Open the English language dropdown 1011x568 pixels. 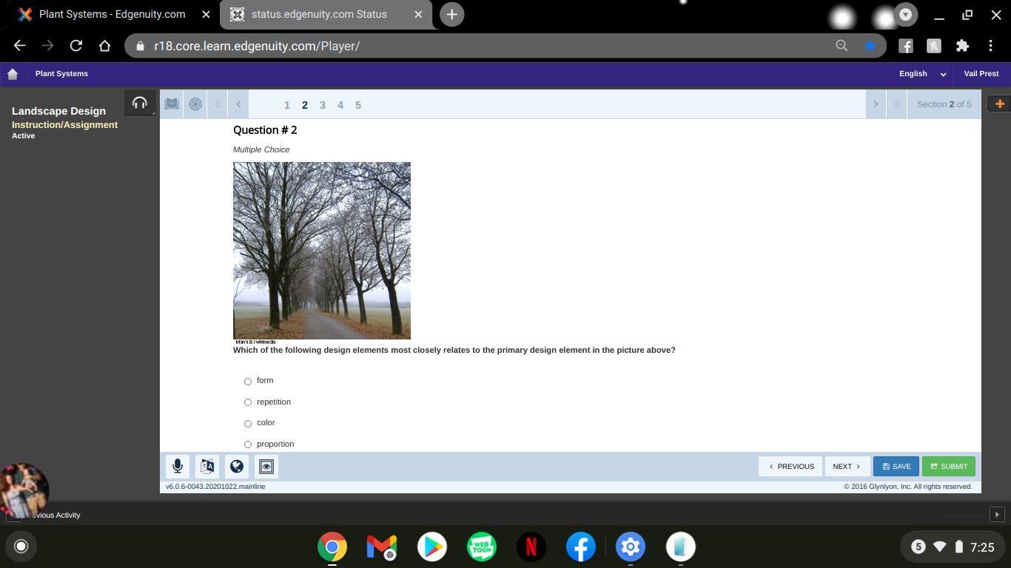(x=922, y=74)
